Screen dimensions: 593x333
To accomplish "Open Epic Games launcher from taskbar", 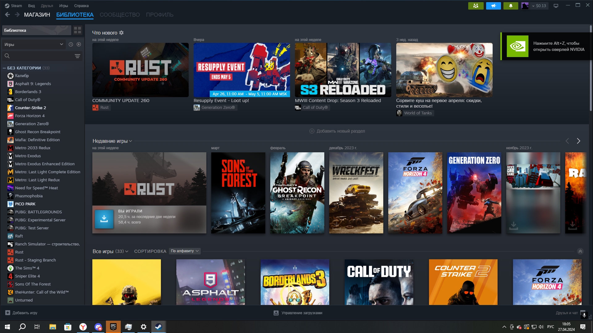I will (x=113, y=327).
